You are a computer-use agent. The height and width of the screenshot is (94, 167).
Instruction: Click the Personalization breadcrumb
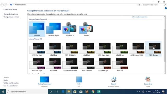coord(20,5)
